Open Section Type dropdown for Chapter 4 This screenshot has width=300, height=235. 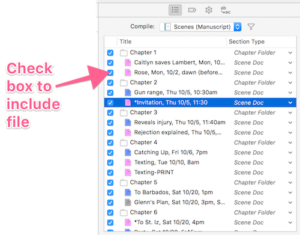click(290, 142)
